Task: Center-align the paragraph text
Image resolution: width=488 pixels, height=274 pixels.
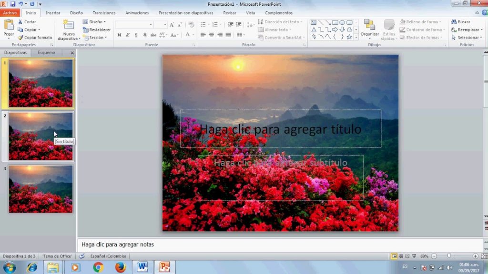Action: [x=211, y=35]
